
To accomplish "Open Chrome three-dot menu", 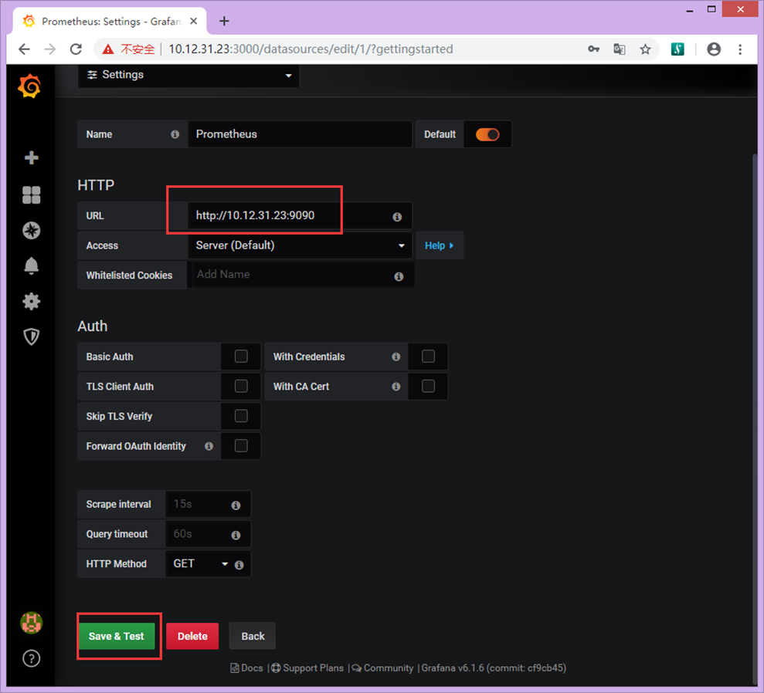I will [740, 49].
